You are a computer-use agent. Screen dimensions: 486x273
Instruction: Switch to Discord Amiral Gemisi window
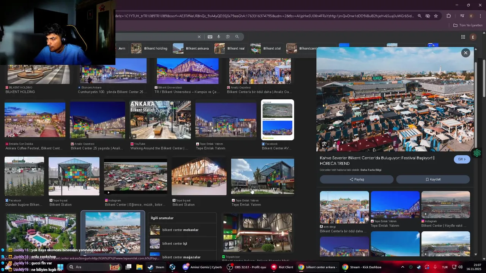(202, 267)
